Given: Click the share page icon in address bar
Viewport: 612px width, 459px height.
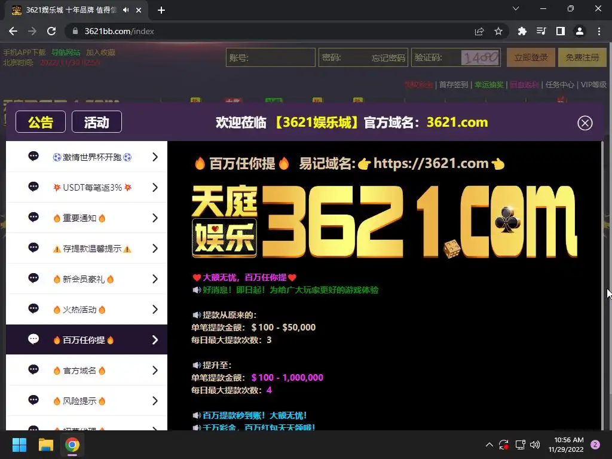Looking at the screenshot, I should click(479, 31).
